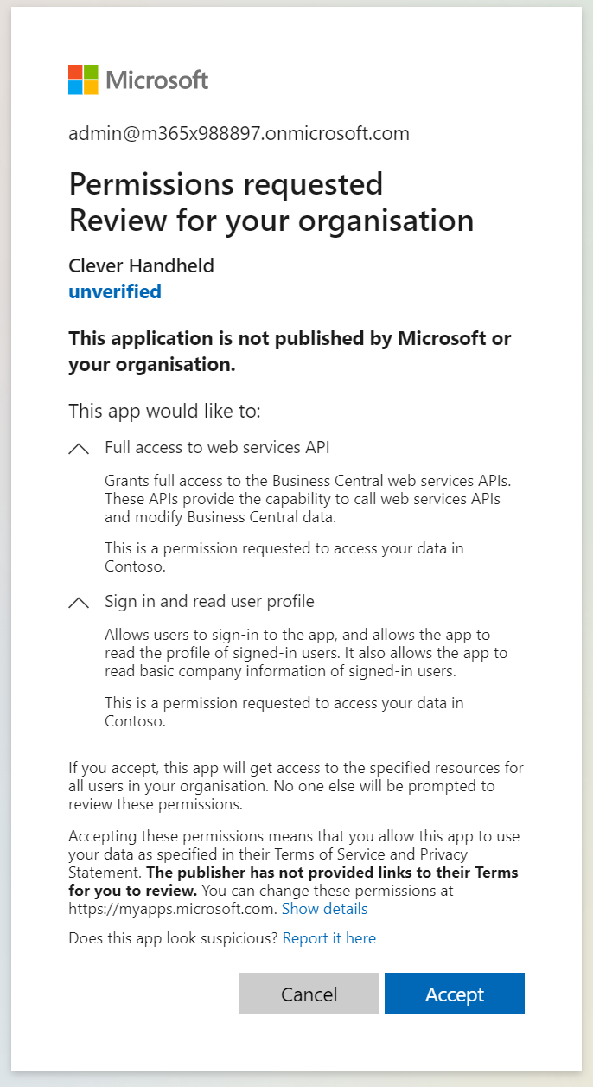
Task: Open the unverified publisher link
Action: 115,291
